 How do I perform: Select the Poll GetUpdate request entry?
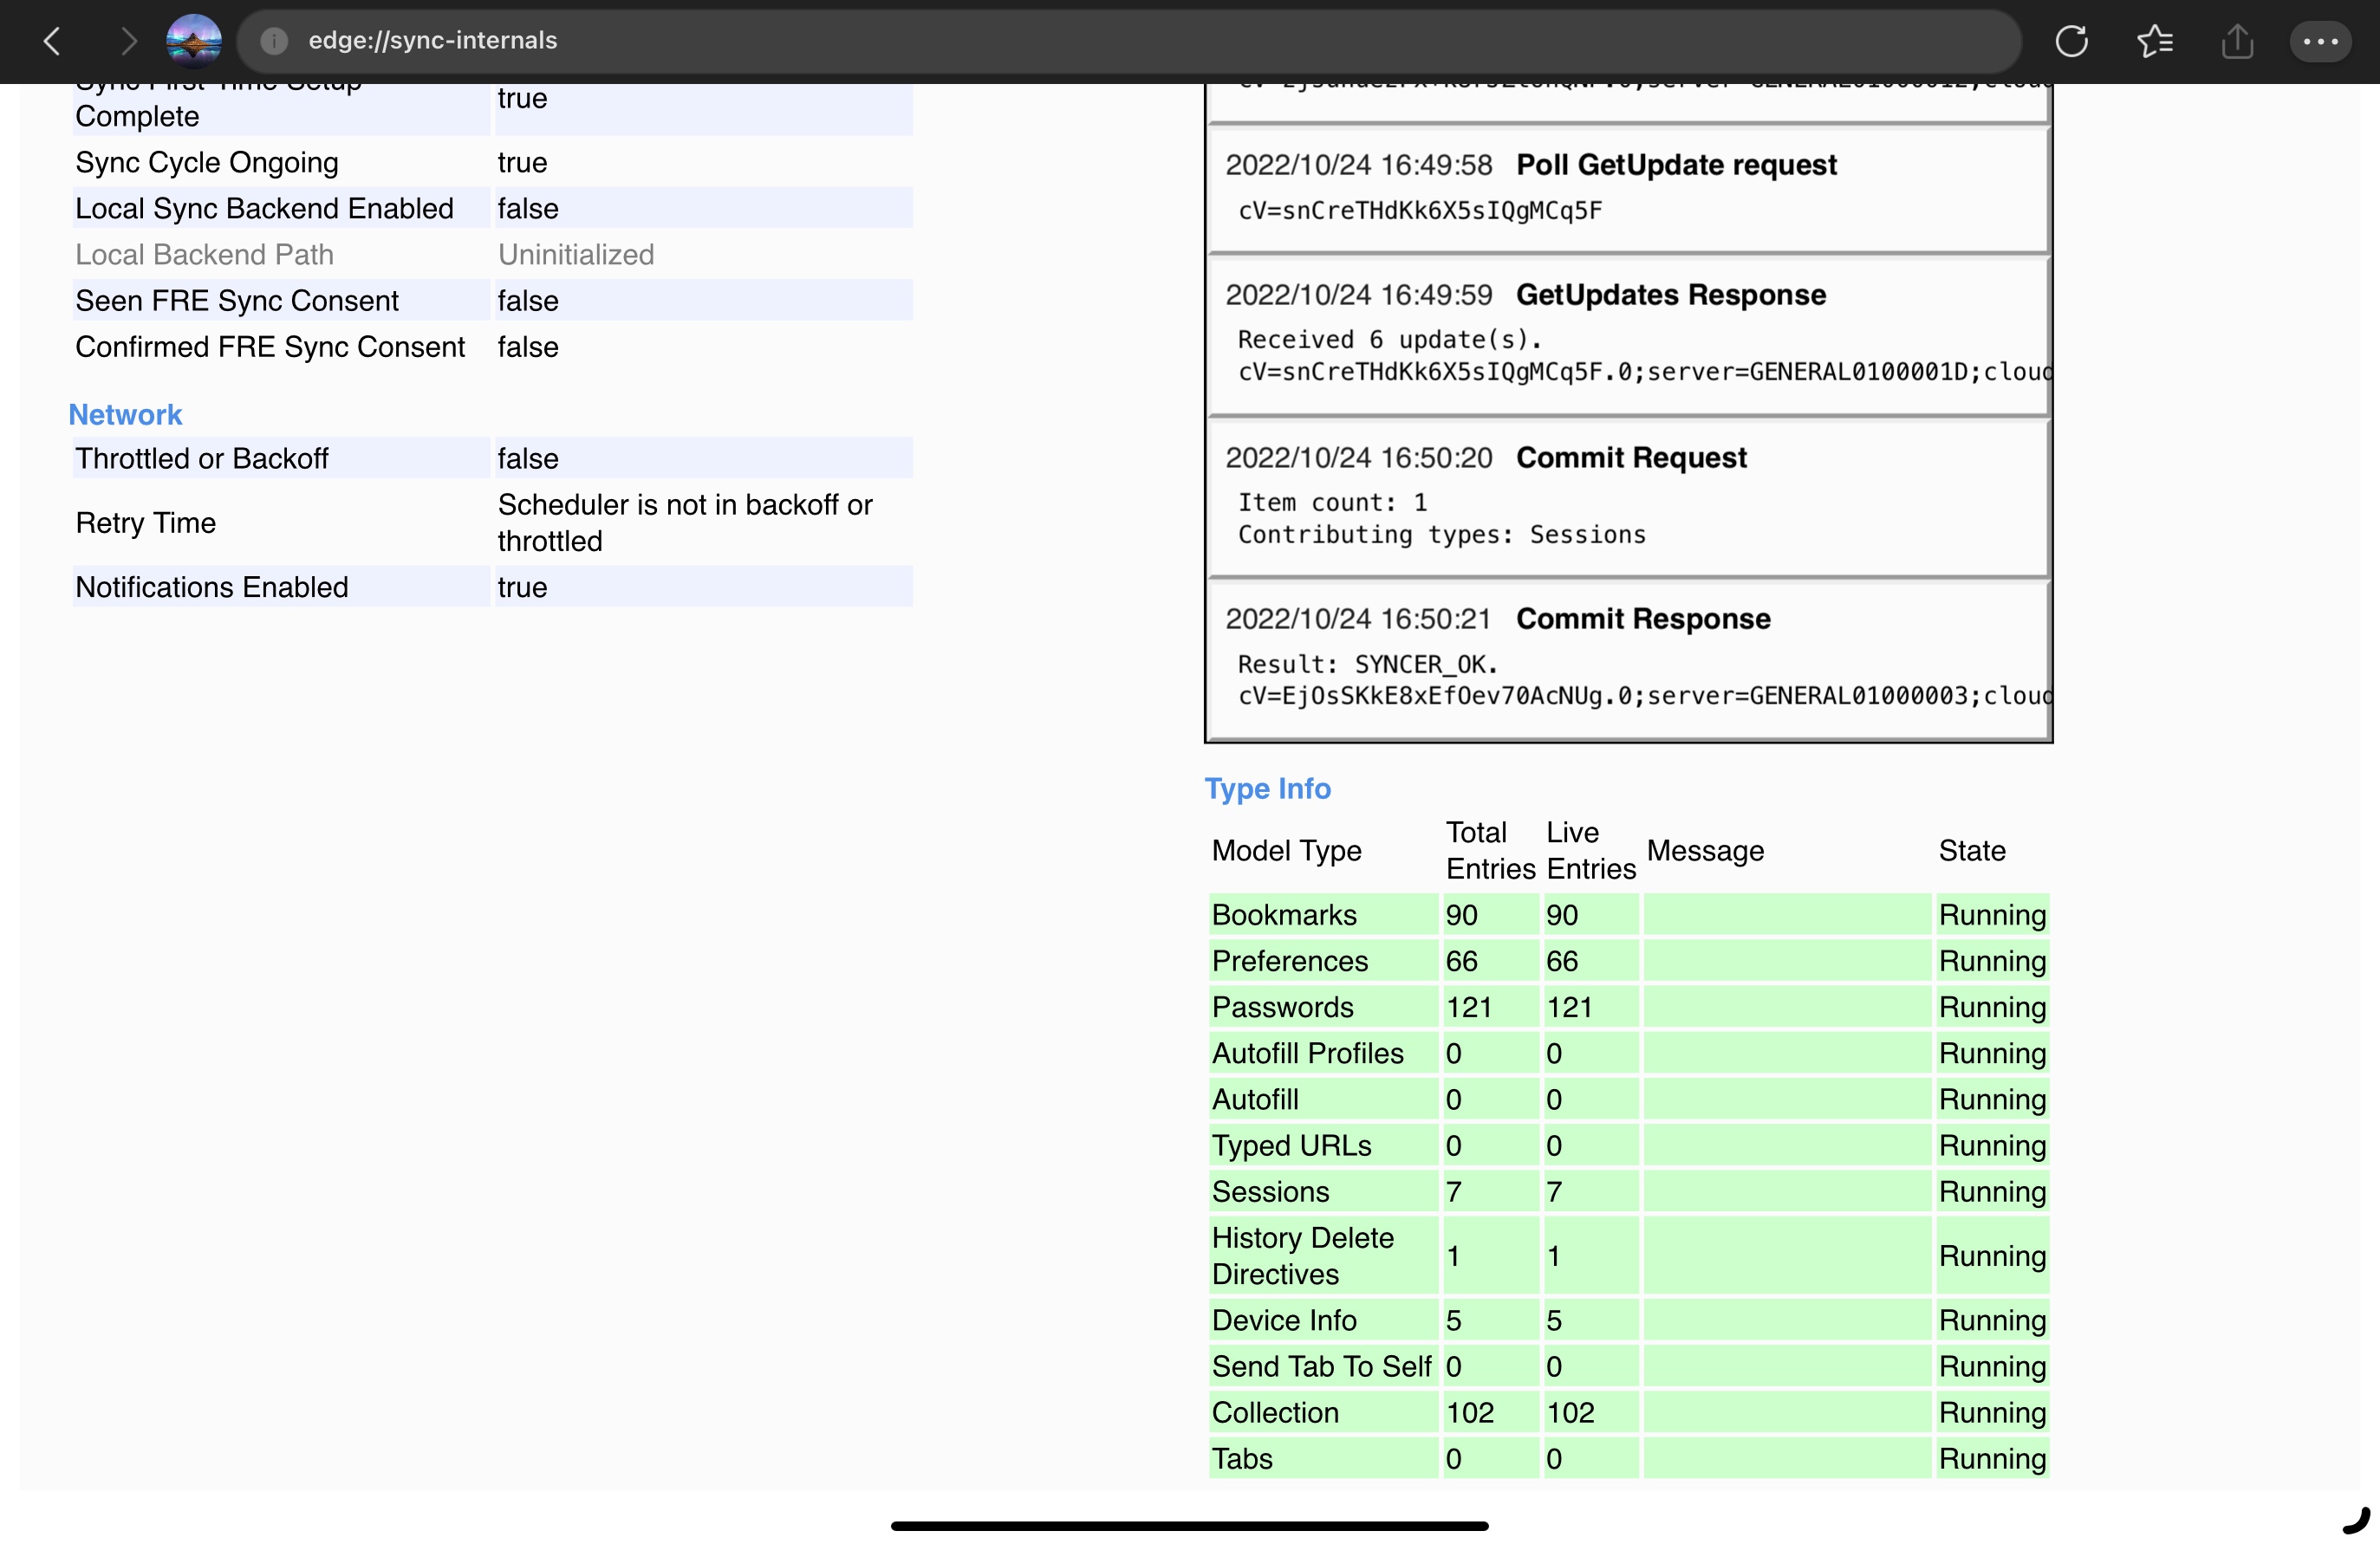1675,165
